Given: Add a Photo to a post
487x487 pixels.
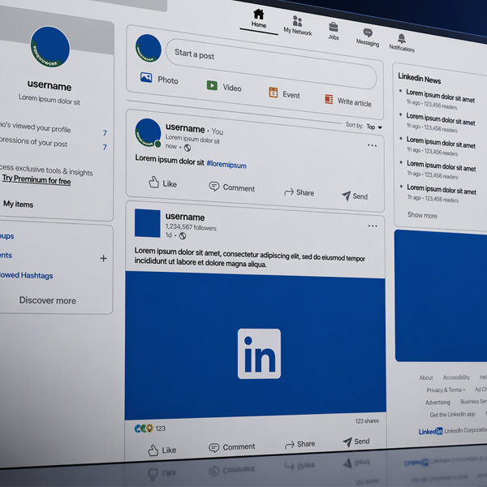Looking at the screenshot, I should [x=159, y=79].
